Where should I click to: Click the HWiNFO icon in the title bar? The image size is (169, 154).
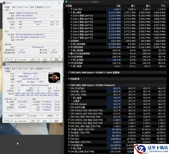click(66, 2)
